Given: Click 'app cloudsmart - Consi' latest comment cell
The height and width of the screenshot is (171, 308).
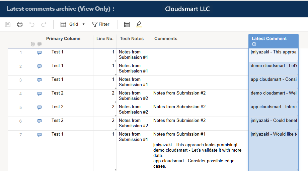Looking at the screenshot, I should (274, 82).
